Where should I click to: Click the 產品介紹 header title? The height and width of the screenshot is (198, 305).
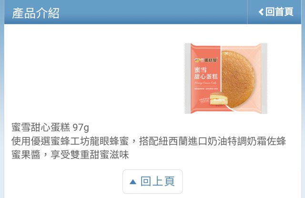coord(36,13)
